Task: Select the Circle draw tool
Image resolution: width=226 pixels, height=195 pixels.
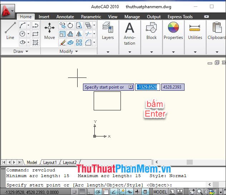Action: (x=23, y=34)
